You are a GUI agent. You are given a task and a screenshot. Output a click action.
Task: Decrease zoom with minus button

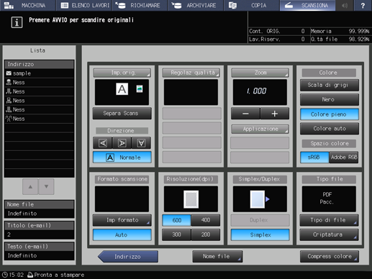(x=245, y=114)
